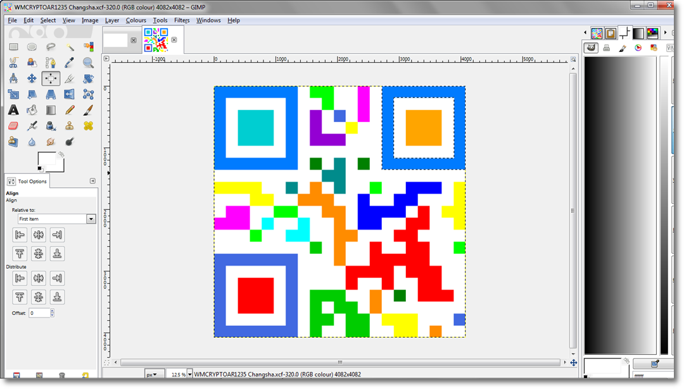This screenshot has width=684, height=389.
Task: Align right edge of target
Action: point(57,235)
